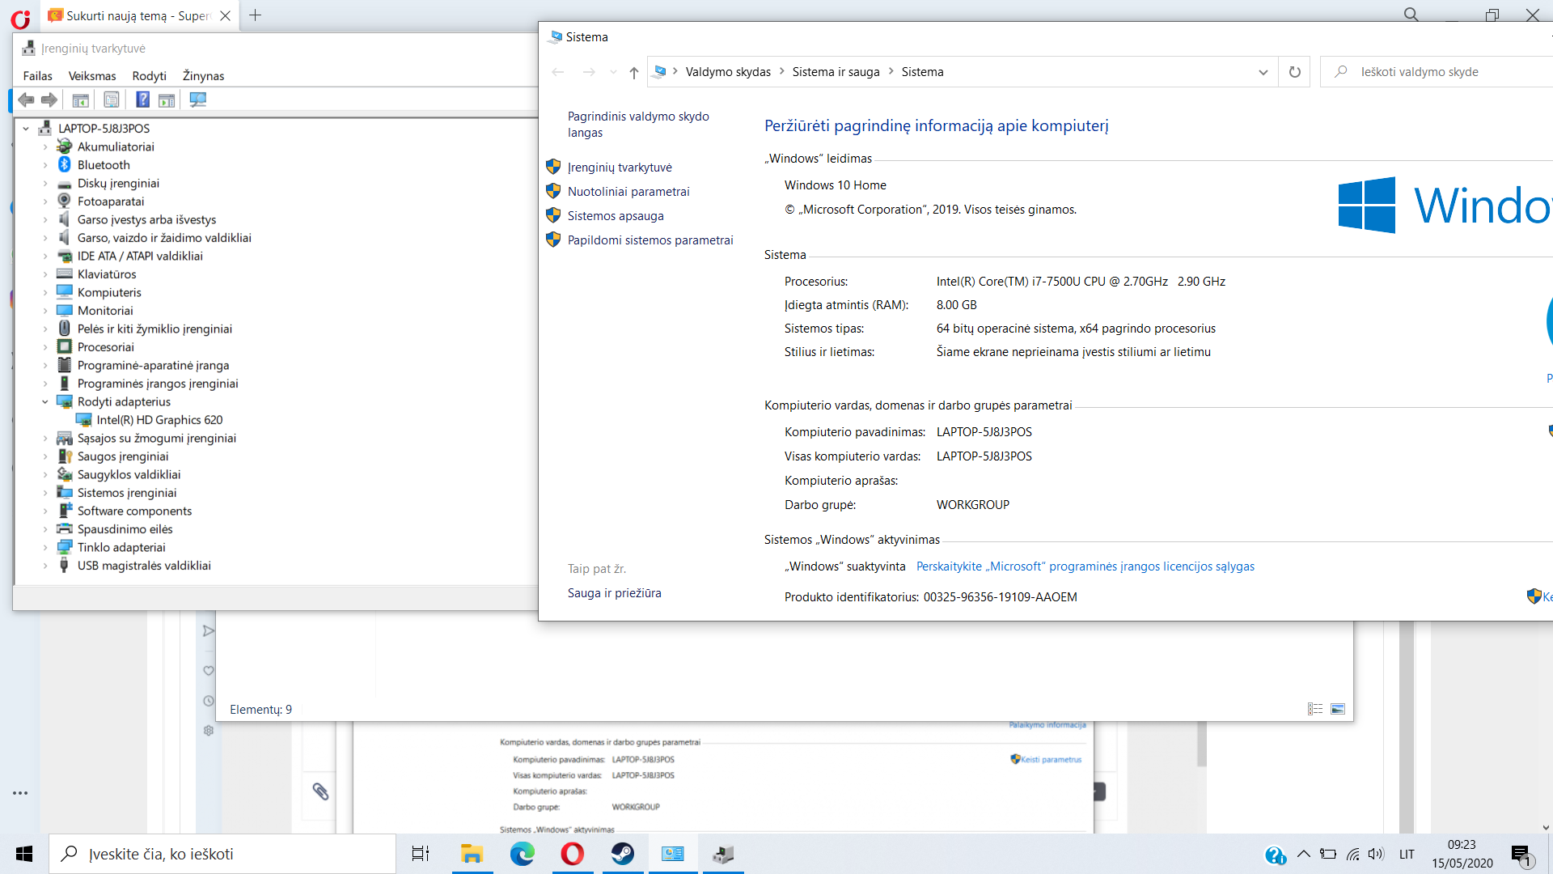The image size is (1553, 874).
Task: Expand the Tinklo adapteriai category
Action: pyautogui.click(x=45, y=547)
